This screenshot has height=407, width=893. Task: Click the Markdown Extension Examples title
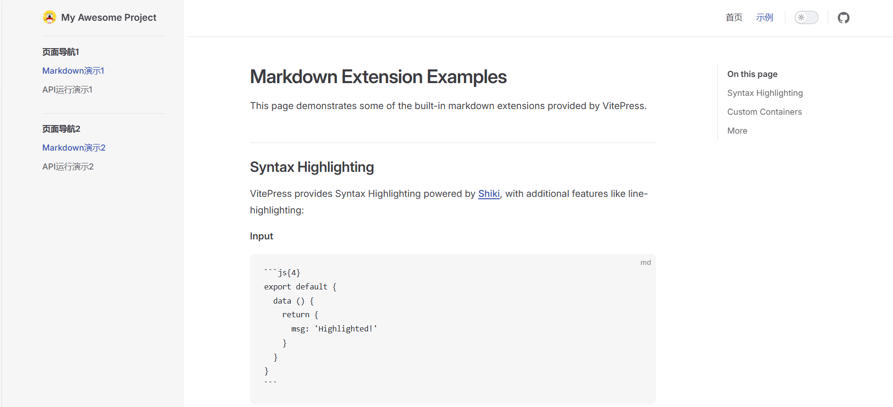[x=379, y=77]
